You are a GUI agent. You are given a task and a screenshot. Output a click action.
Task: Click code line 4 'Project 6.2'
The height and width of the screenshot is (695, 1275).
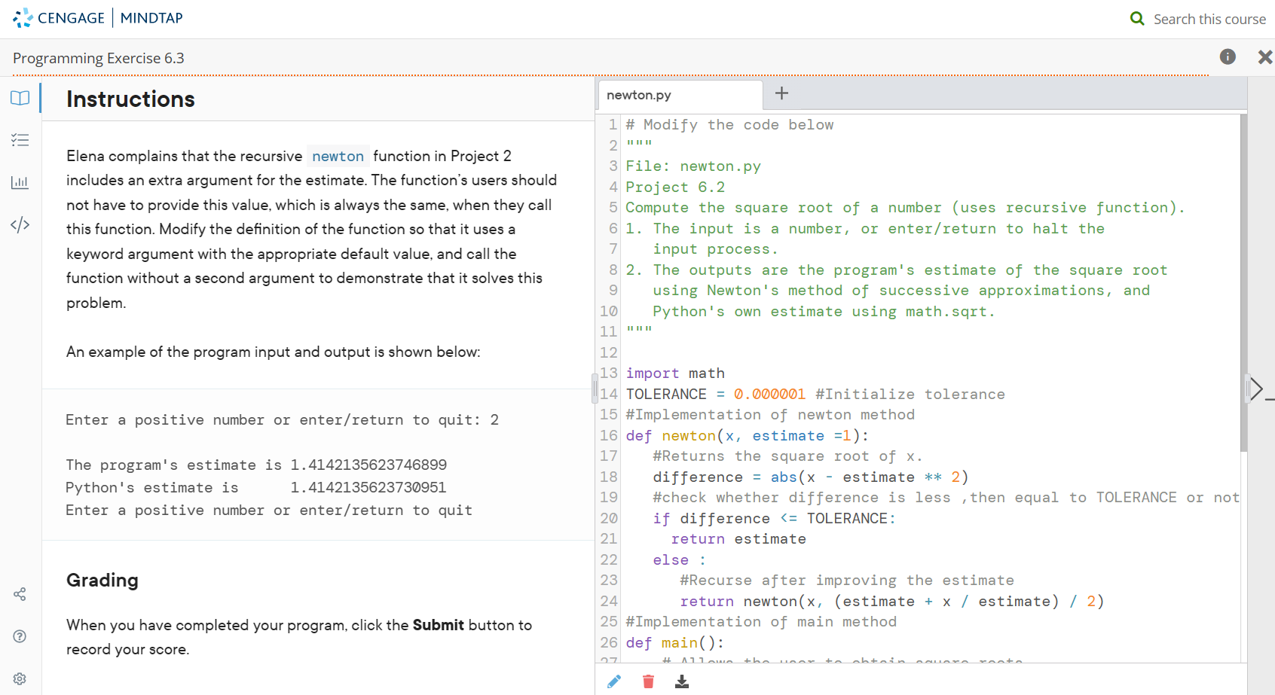point(675,187)
